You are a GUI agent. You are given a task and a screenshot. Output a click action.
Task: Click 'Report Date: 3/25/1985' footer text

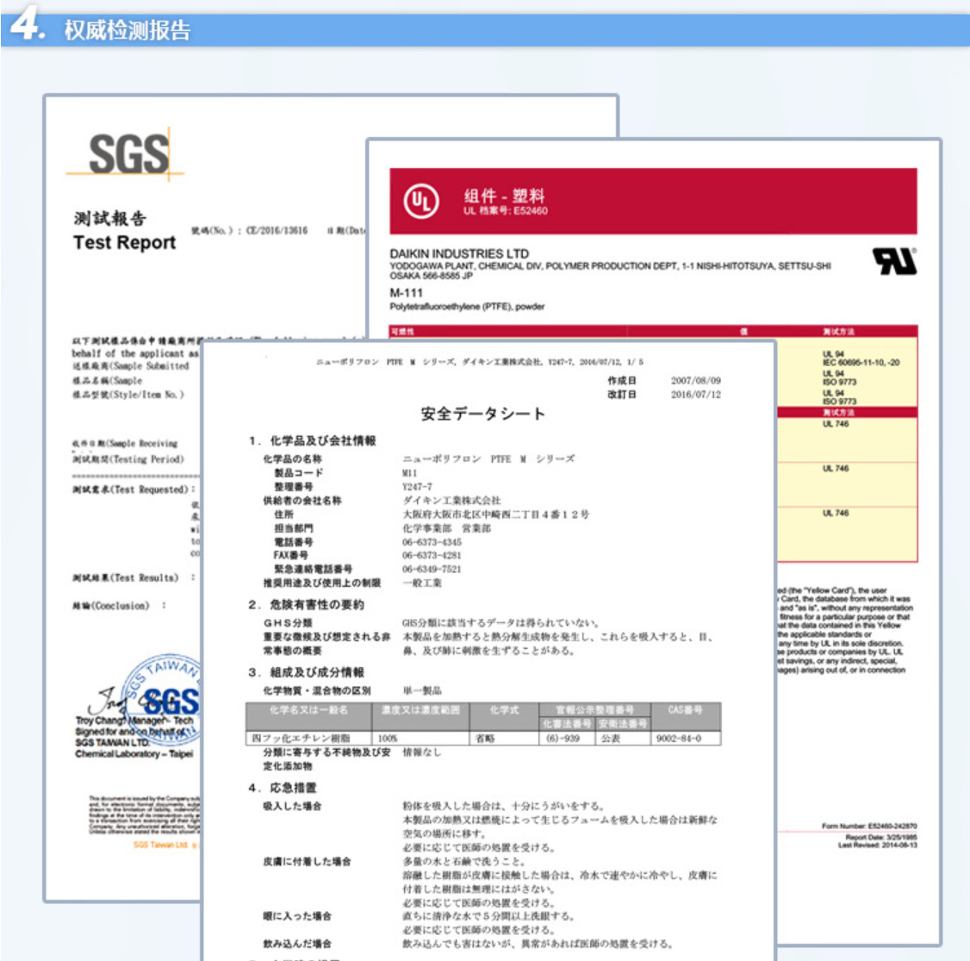[x=881, y=837]
